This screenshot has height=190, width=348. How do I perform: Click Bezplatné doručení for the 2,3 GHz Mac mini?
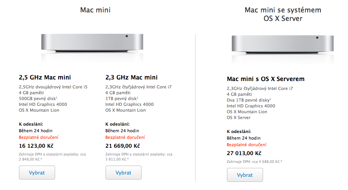(x=125, y=137)
